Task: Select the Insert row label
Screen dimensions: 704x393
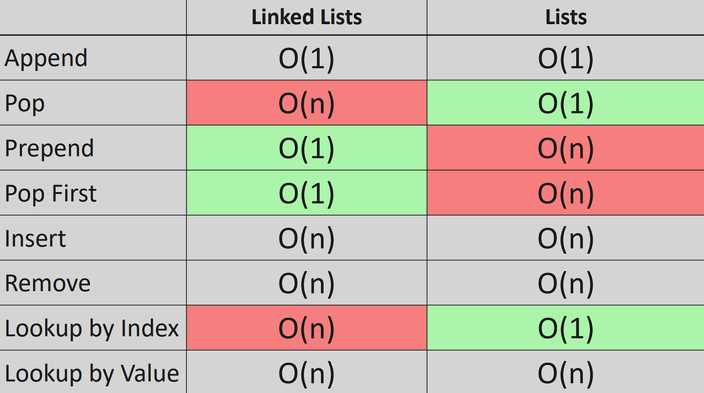Action: click(x=36, y=238)
